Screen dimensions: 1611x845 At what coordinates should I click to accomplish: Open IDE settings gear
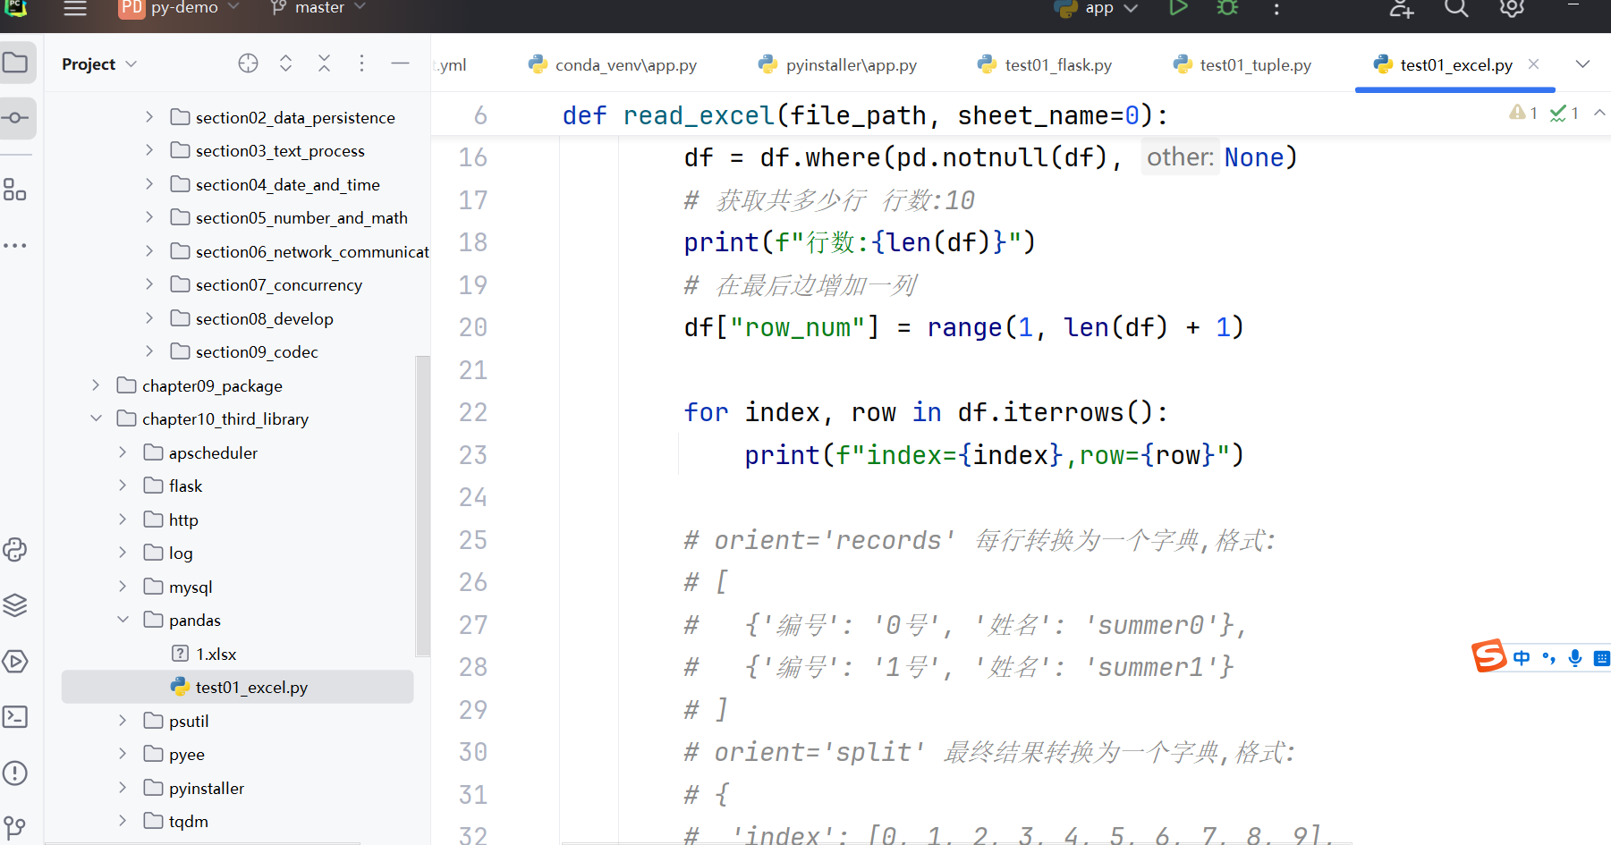[x=1512, y=8]
